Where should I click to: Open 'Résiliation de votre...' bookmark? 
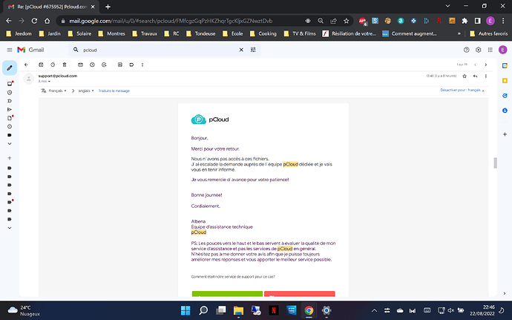click(349, 33)
